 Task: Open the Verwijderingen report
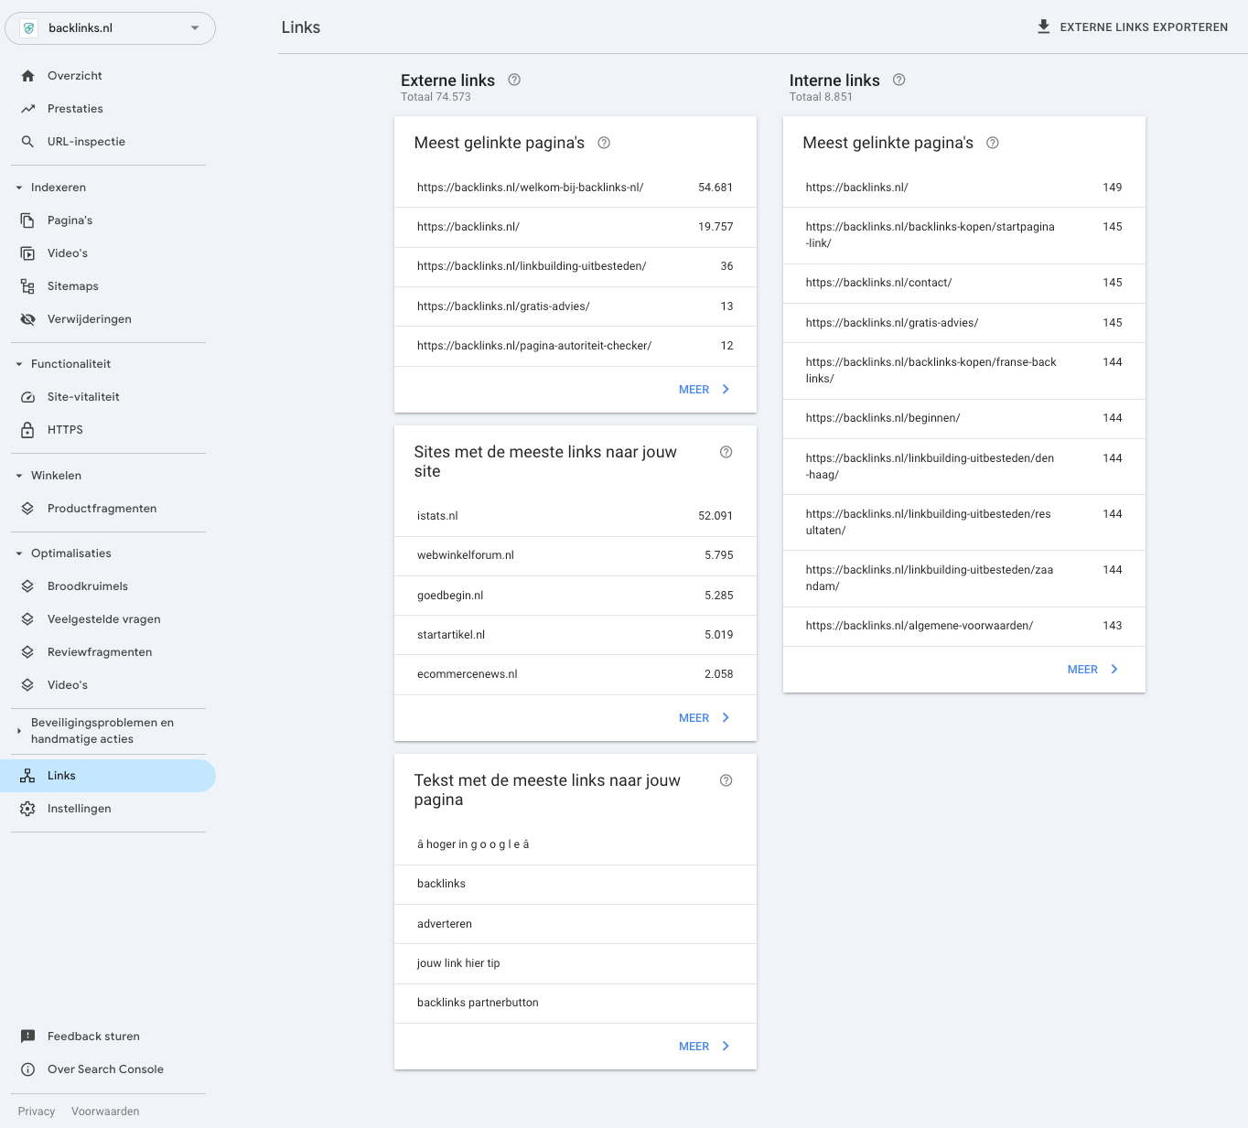[89, 318]
